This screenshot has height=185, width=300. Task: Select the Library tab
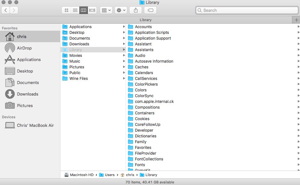(x=146, y=20)
